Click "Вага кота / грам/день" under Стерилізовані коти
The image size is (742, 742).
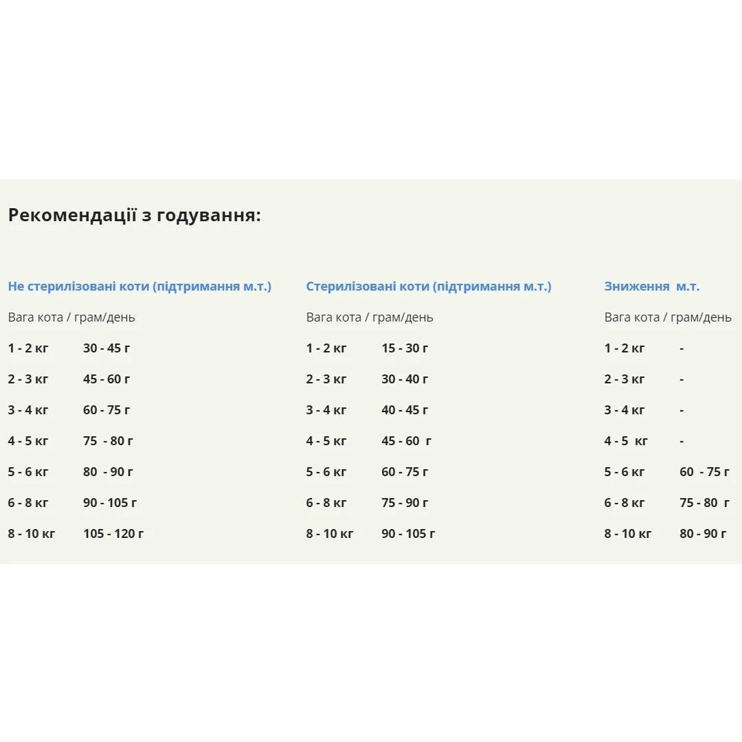370,317
